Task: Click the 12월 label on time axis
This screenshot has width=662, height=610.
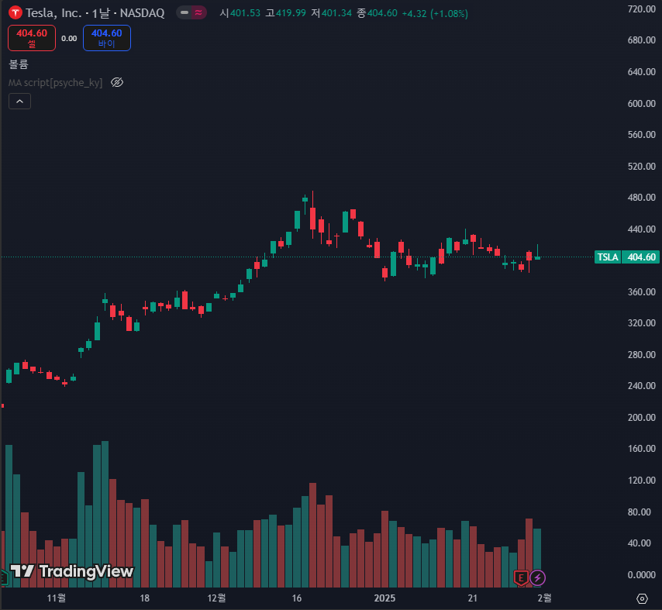Action: click(x=216, y=598)
